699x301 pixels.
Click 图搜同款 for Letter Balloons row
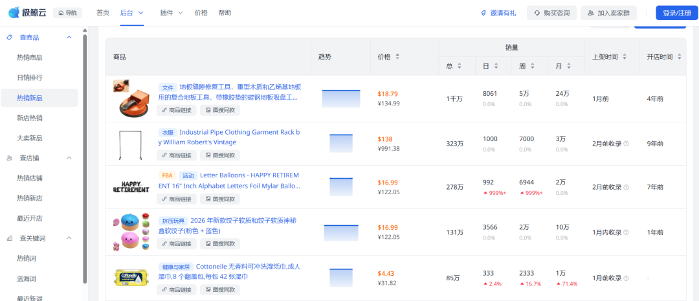[x=220, y=199]
